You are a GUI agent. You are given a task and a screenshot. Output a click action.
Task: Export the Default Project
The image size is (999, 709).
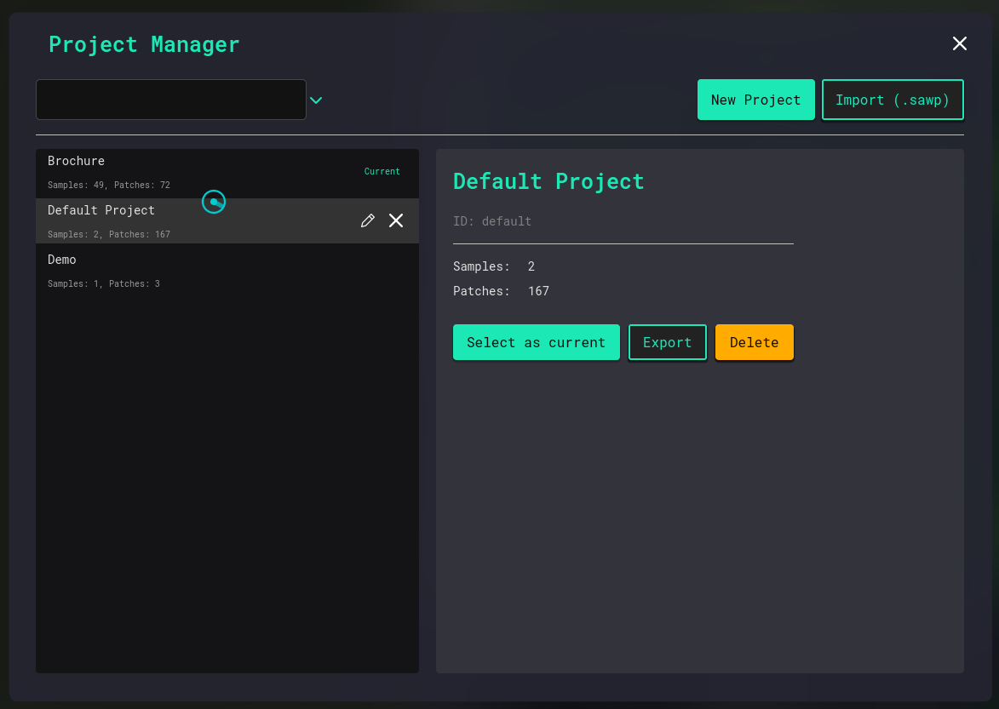(667, 342)
